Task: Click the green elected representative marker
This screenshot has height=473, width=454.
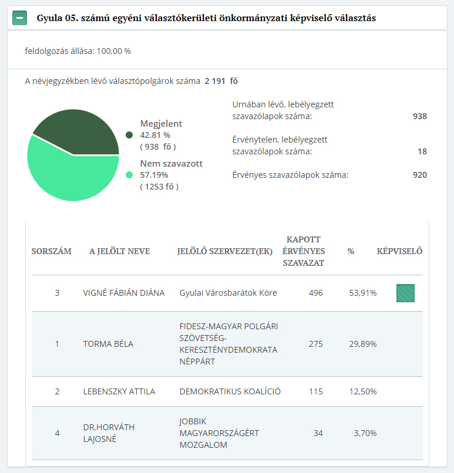Action: pyautogui.click(x=405, y=293)
